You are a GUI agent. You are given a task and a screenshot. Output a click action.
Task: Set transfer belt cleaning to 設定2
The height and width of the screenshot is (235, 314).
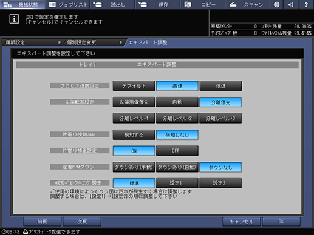pyautogui.click(x=220, y=183)
